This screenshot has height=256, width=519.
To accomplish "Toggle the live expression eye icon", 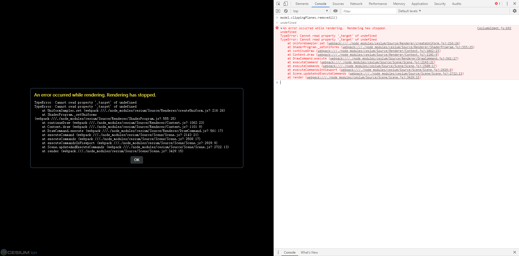I will pyautogui.click(x=335, y=11).
